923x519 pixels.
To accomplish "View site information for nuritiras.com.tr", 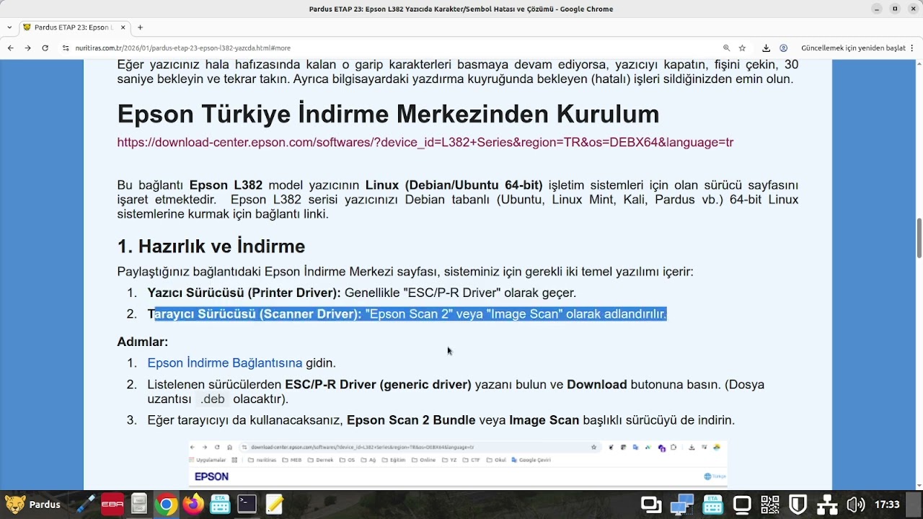I will point(66,48).
